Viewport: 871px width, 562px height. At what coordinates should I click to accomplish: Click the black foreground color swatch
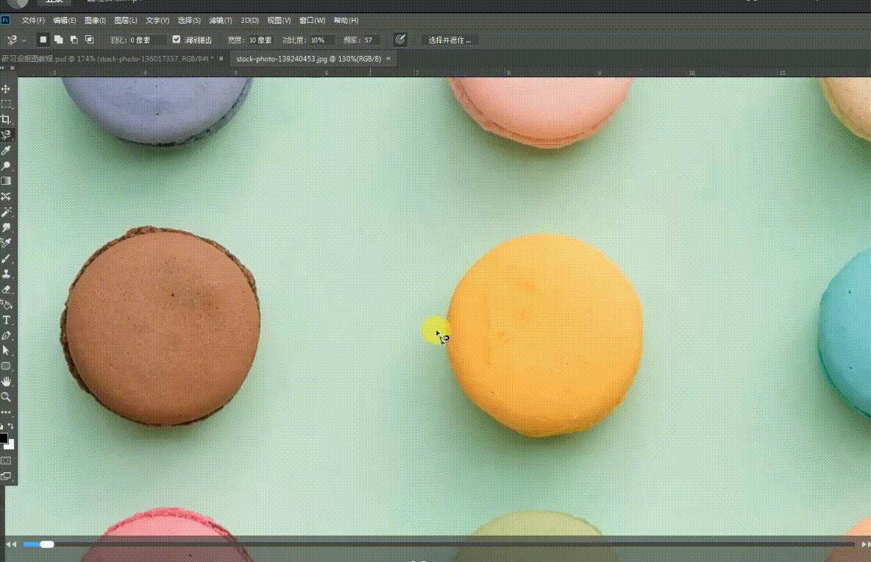tap(4, 438)
